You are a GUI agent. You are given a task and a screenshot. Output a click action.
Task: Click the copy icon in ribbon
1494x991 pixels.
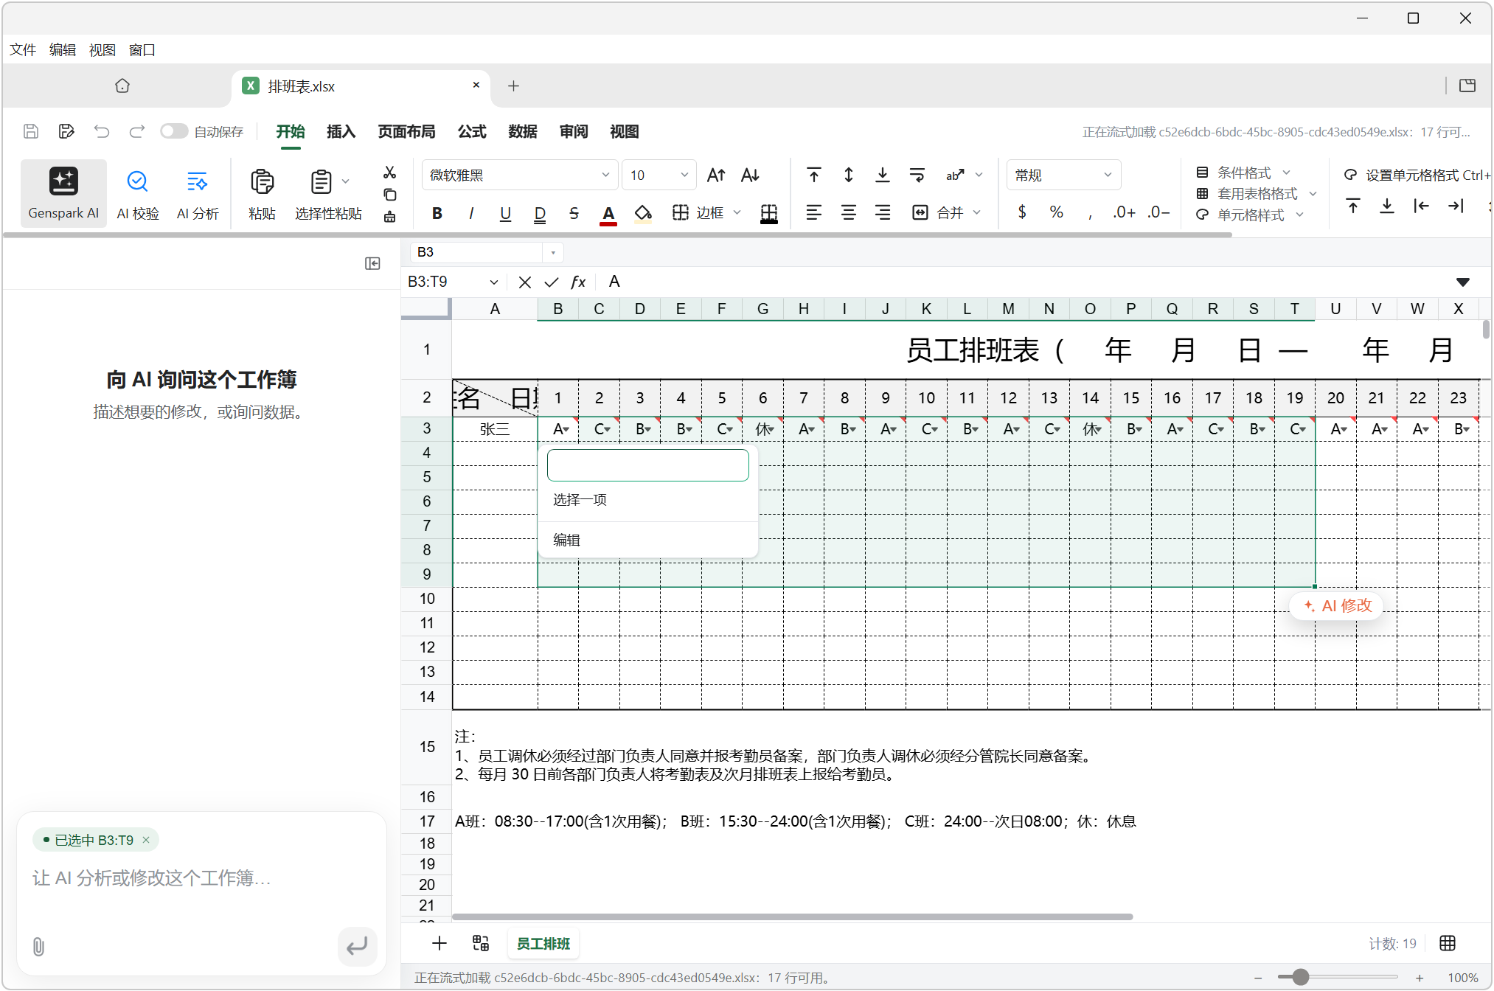point(390,195)
